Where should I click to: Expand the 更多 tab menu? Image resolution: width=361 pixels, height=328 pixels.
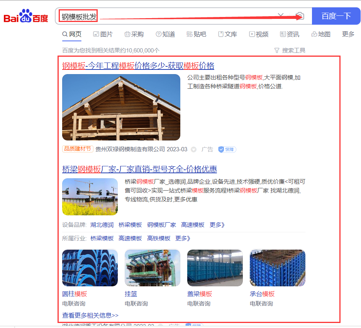(348, 34)
